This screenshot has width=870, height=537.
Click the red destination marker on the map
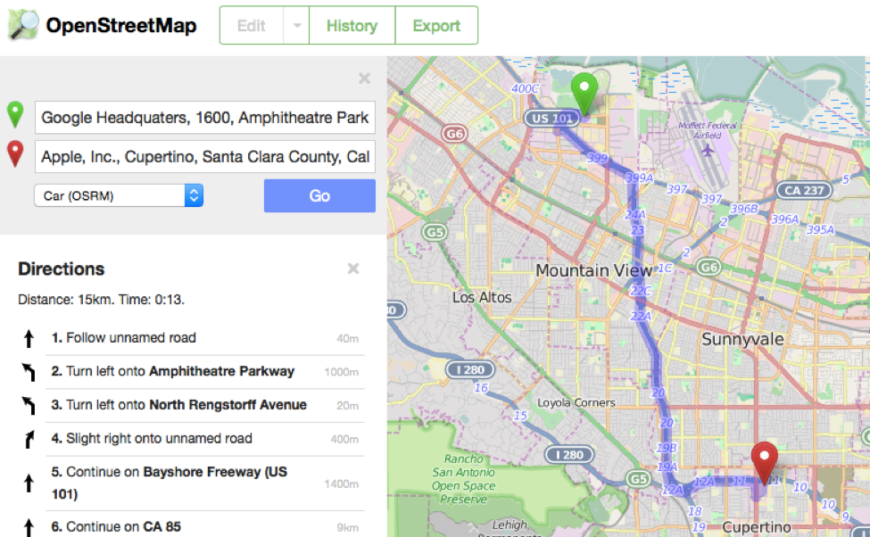pos(764,464)
